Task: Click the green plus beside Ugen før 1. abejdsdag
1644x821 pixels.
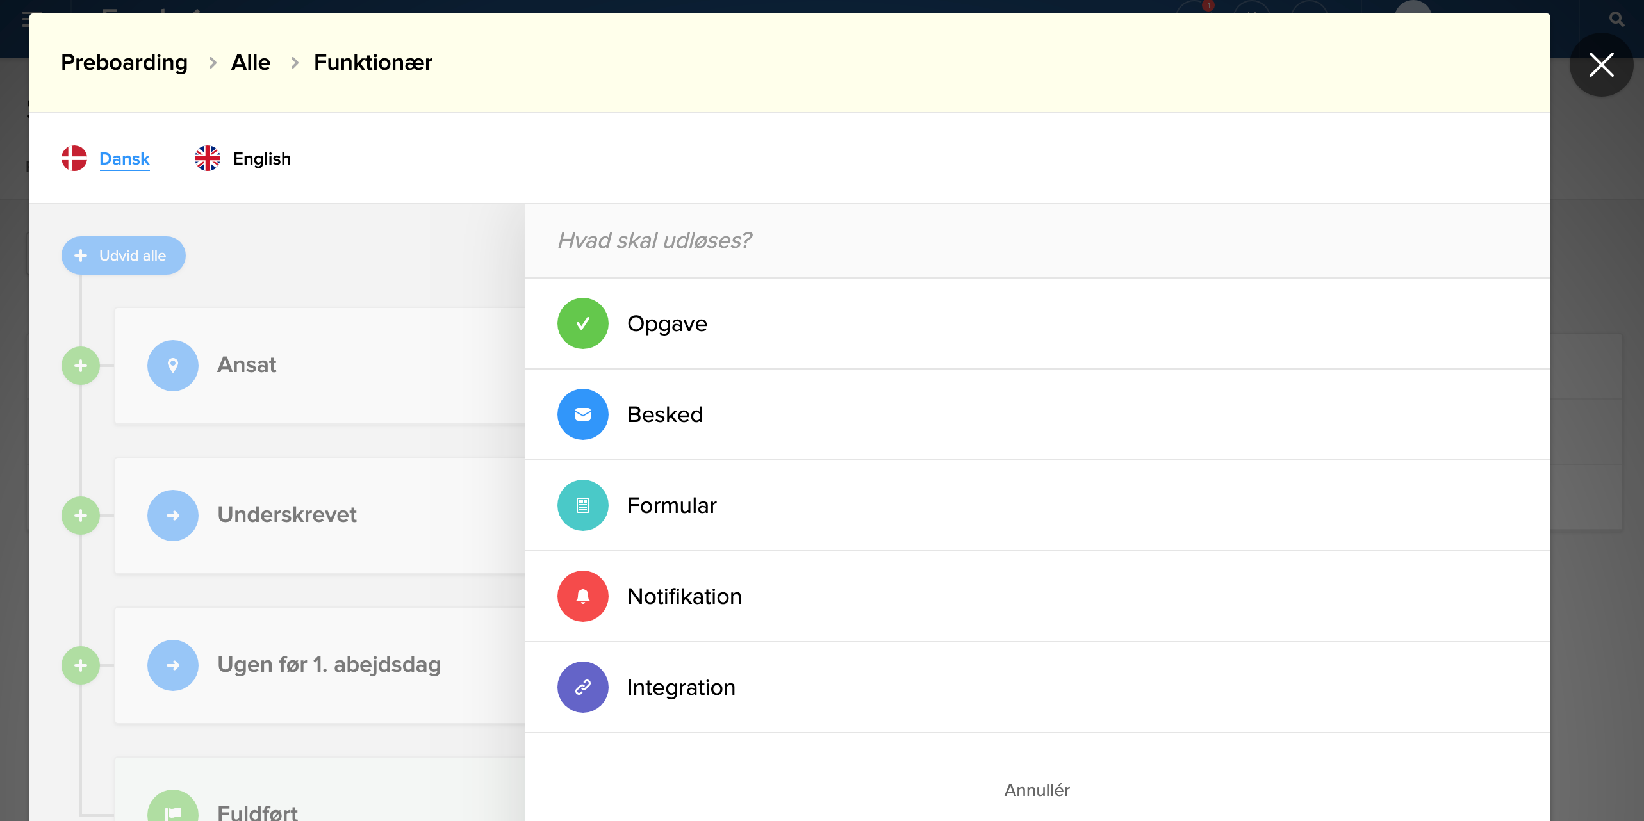Action: tap(81, 665)
